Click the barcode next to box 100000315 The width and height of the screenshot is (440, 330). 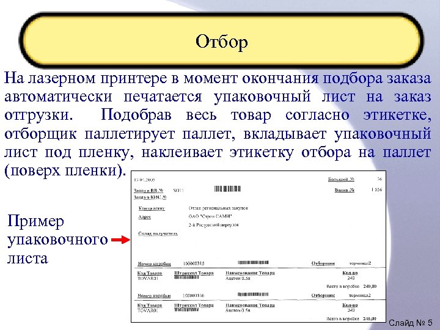coord(253,262)
